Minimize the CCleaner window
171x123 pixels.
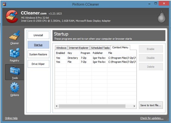[149, 4]
